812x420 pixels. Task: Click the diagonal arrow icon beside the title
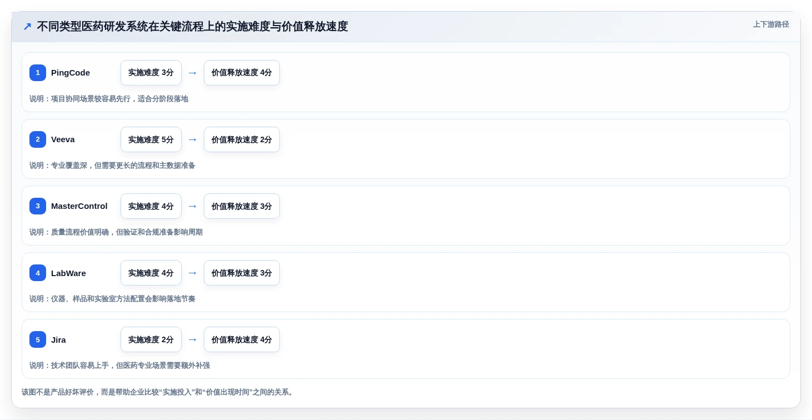click(x=27, y=27)
